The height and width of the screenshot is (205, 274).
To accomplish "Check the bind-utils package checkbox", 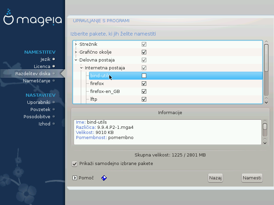I will pos(144,76).
